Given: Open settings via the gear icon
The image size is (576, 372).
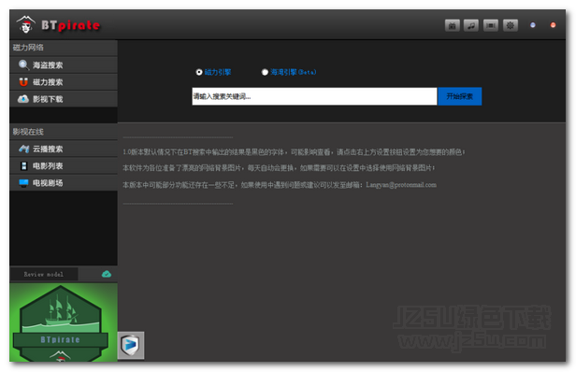Looking at the screenshot, I should coord(511,25).
